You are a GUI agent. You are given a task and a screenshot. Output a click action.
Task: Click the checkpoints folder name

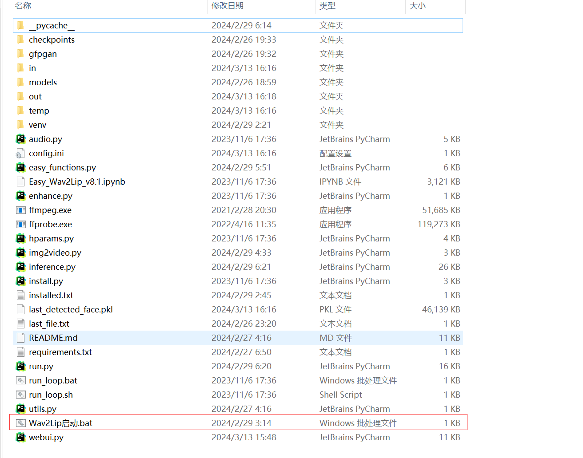(x=52, y=39)
